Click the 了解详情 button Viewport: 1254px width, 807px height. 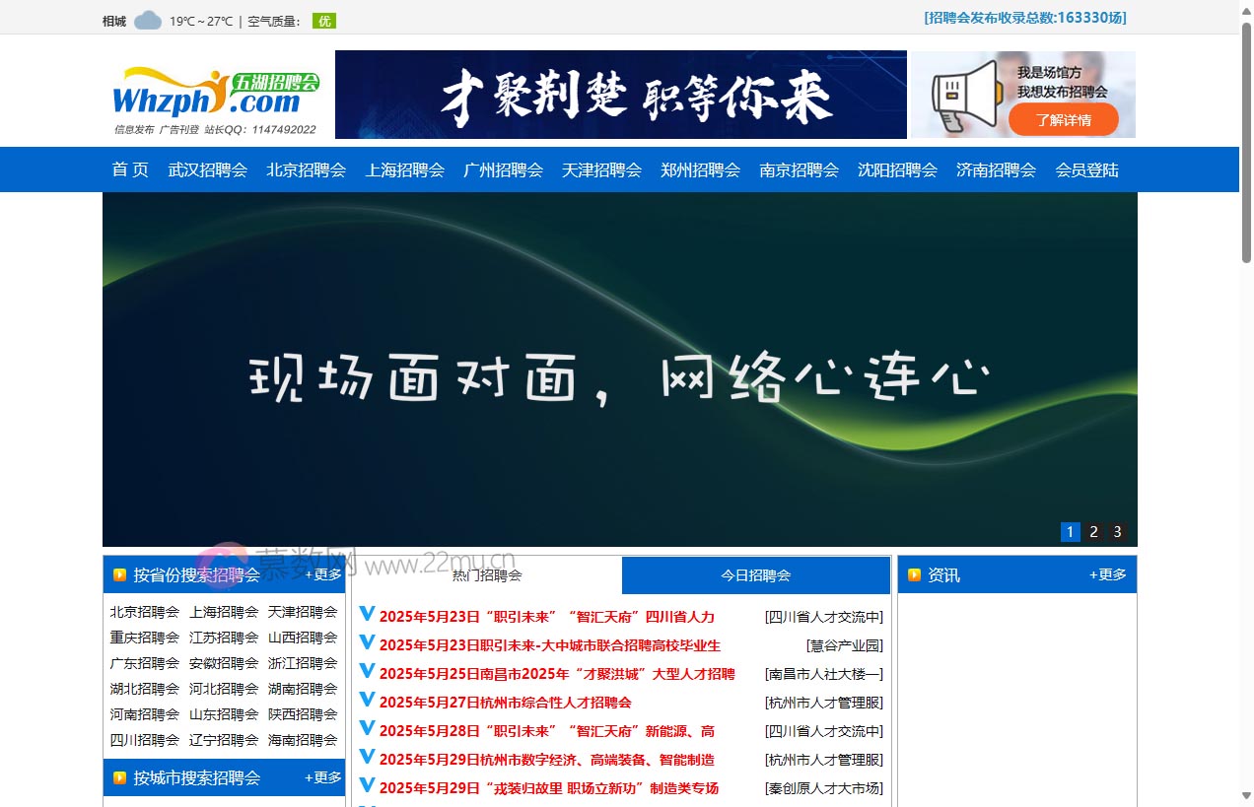point(1065,120)
